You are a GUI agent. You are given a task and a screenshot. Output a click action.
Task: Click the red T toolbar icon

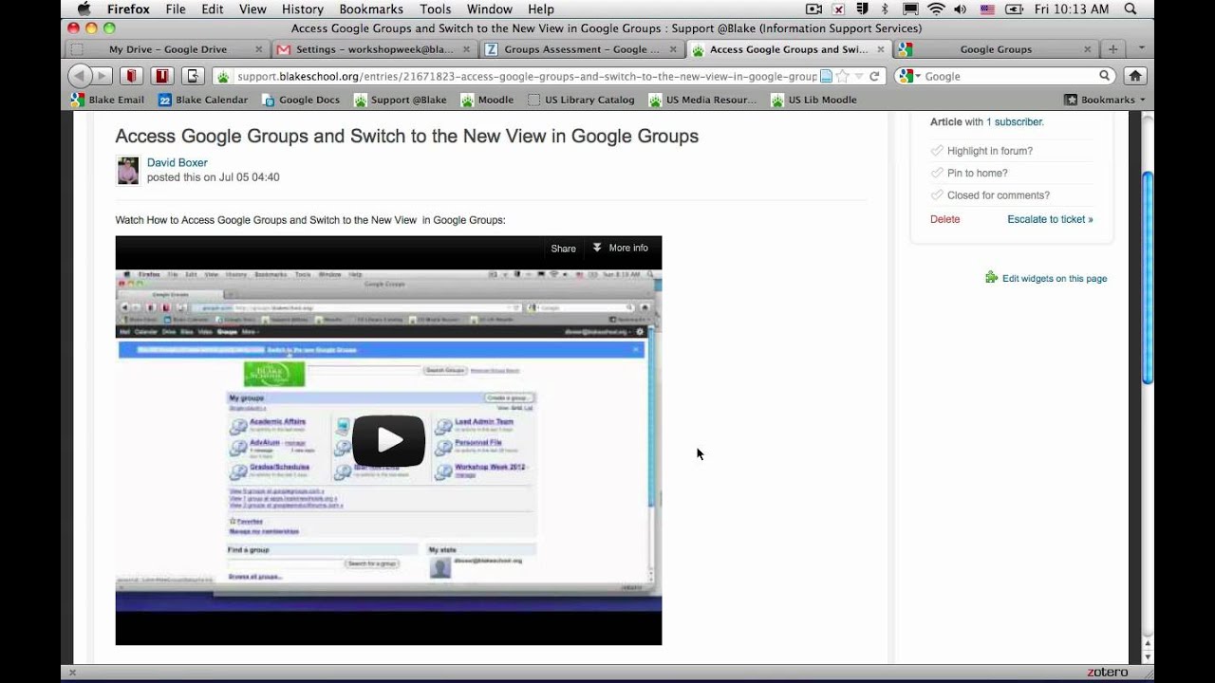pyautogui.click(x=162, y=76)
